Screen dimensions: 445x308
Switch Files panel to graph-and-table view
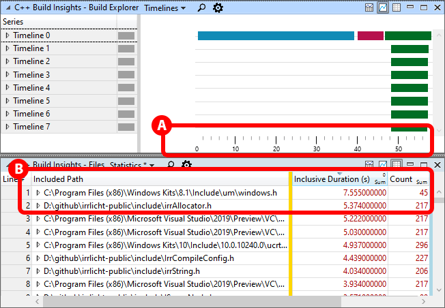point(369,165)
